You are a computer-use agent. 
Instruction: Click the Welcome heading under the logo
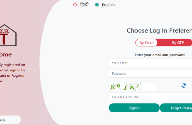(6, 54)
